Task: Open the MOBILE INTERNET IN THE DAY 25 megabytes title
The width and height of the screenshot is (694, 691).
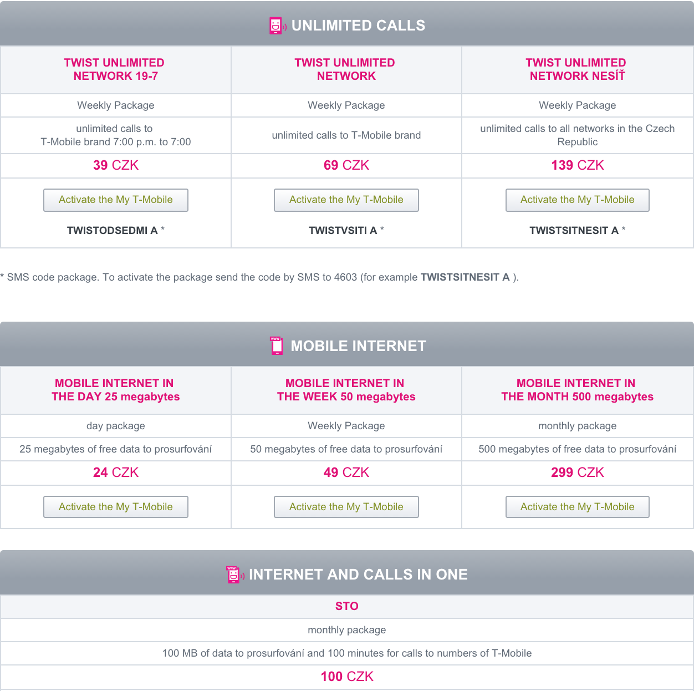Action: click(x=115, y=390)
